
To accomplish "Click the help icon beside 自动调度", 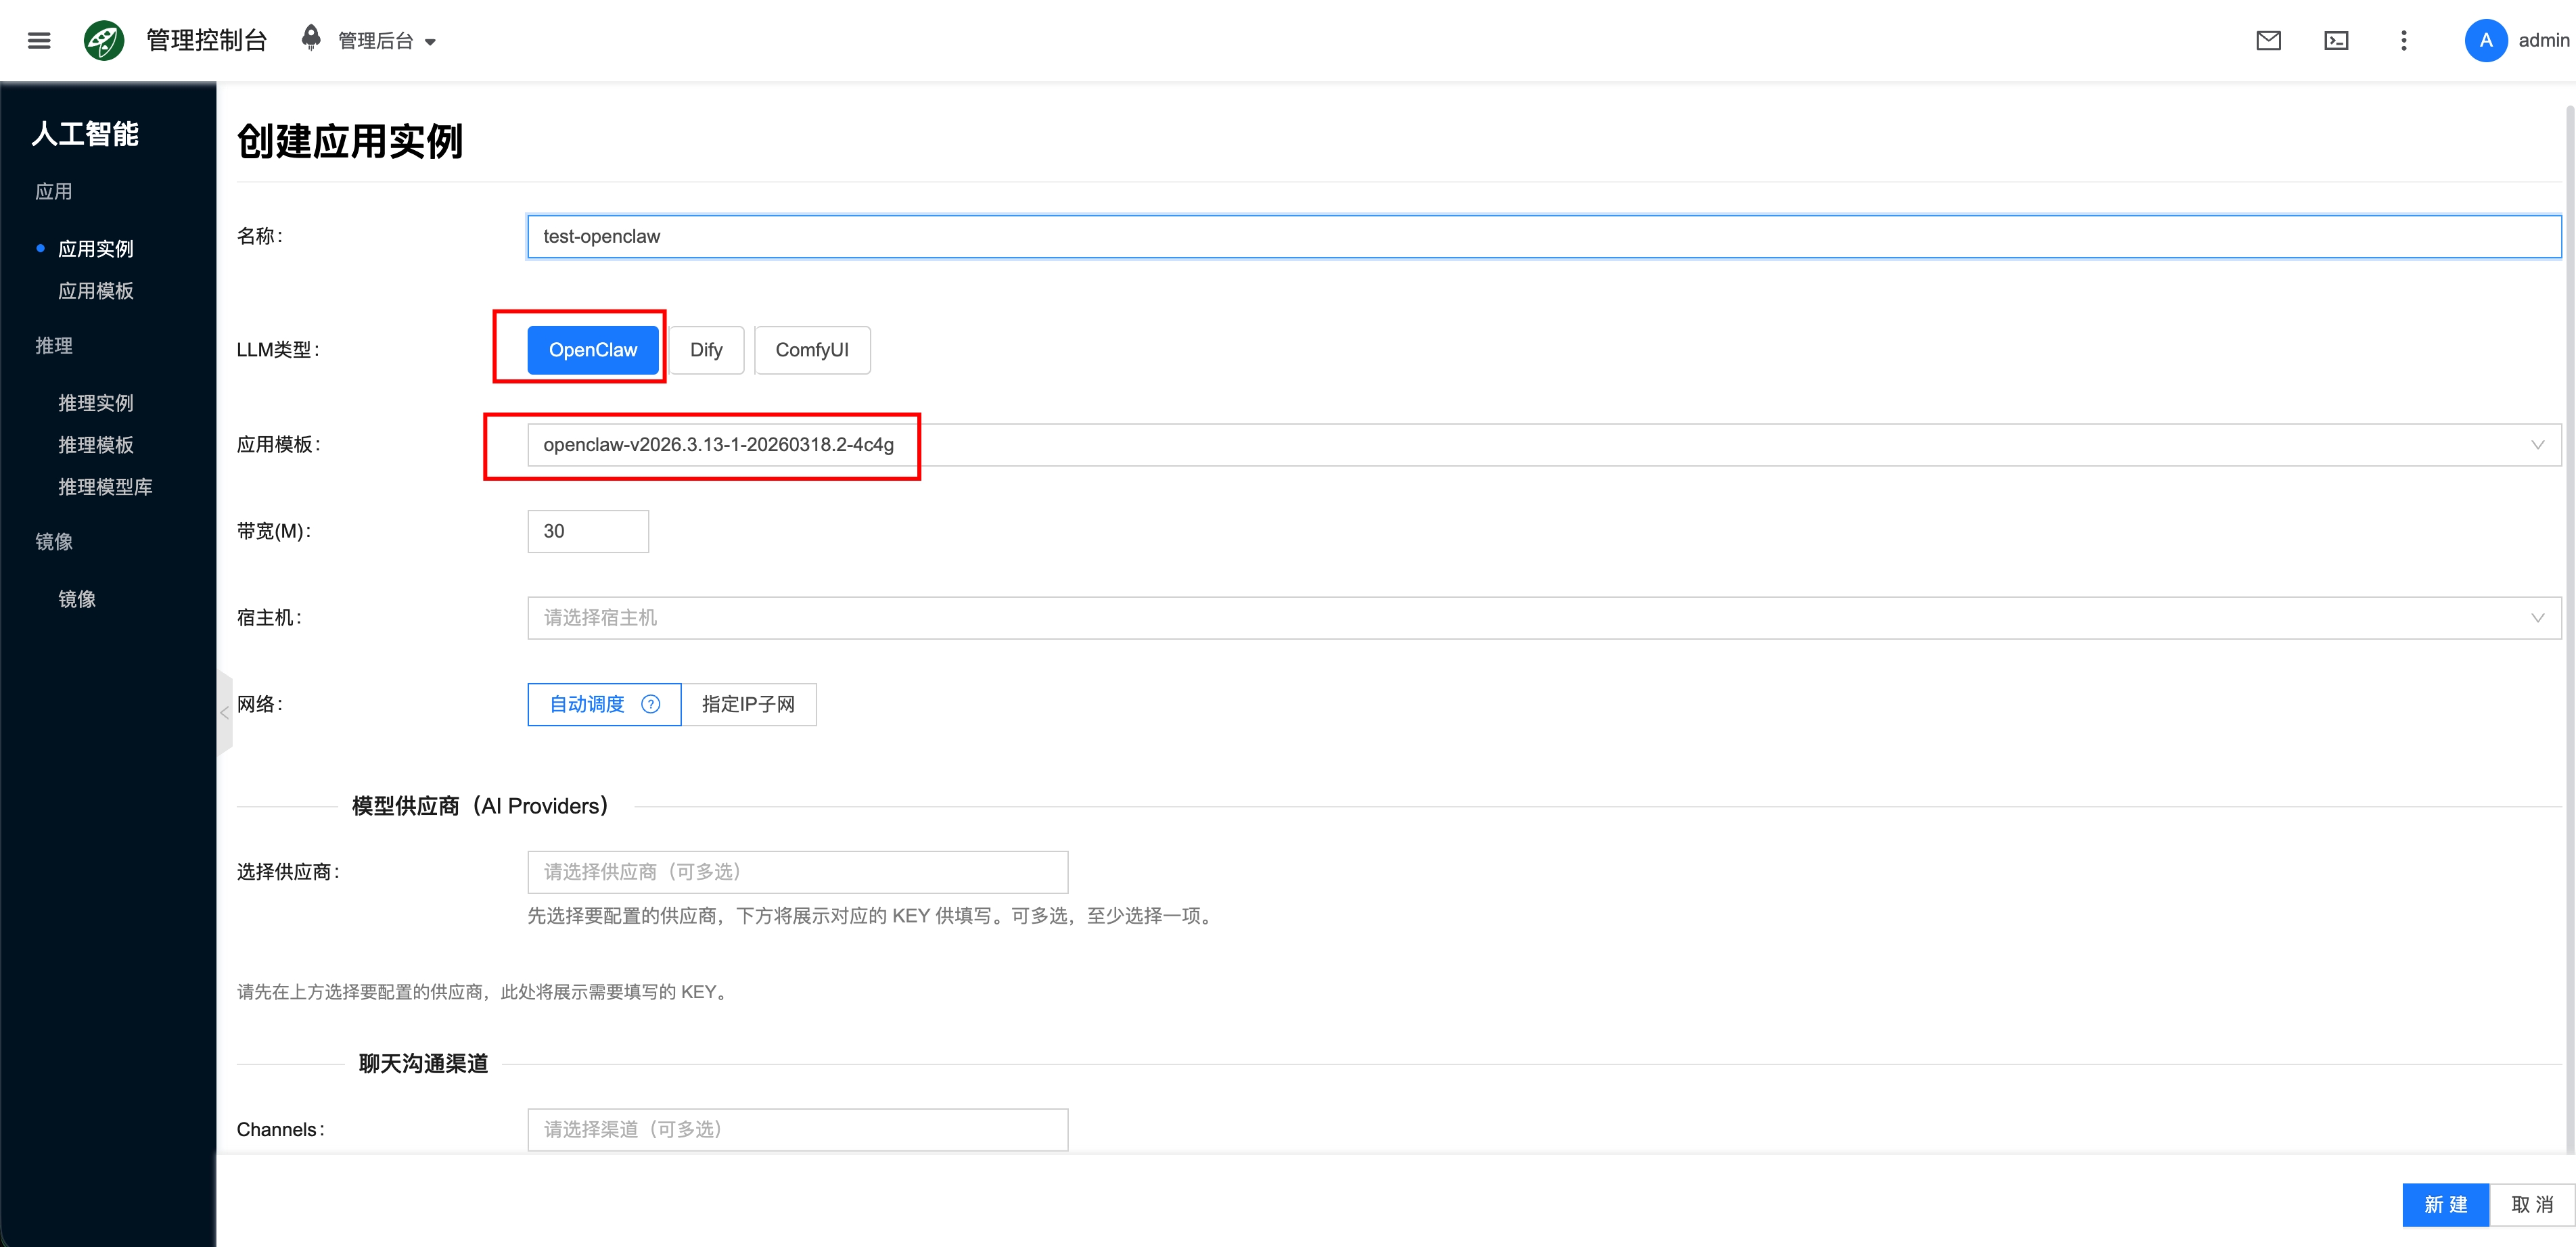I will pyautogui.click(x=651, y=704).
